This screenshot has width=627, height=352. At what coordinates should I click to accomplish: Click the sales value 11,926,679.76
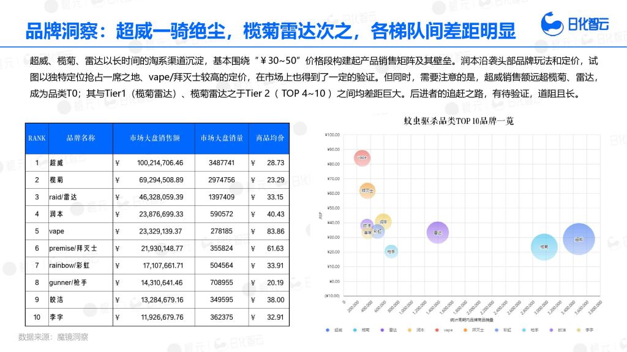coord(162,317)
